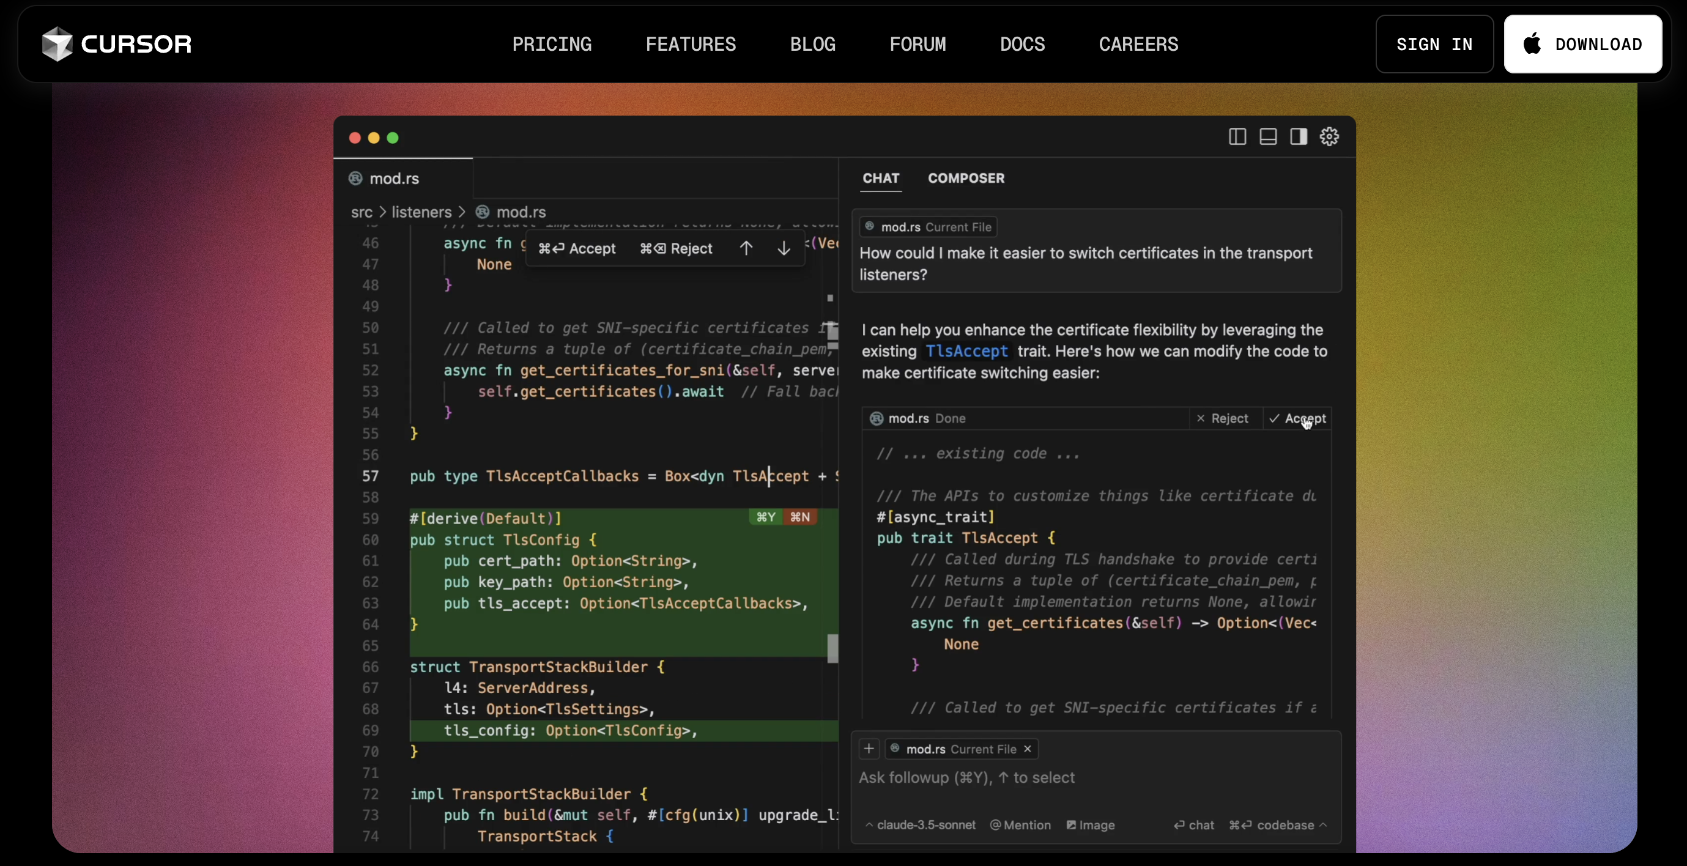Expand the codebase submit options chevron

click(1323, 825)
